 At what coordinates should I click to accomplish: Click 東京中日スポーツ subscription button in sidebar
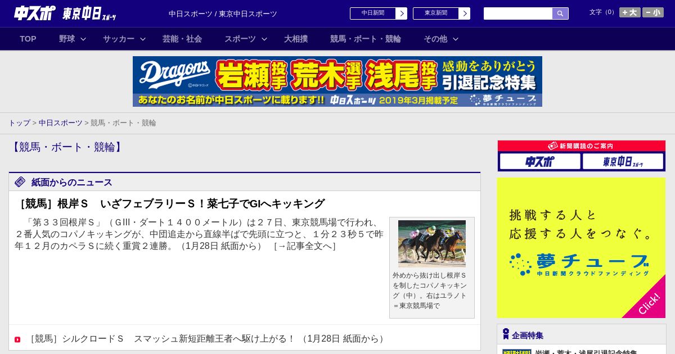click(x=623, y=162)
